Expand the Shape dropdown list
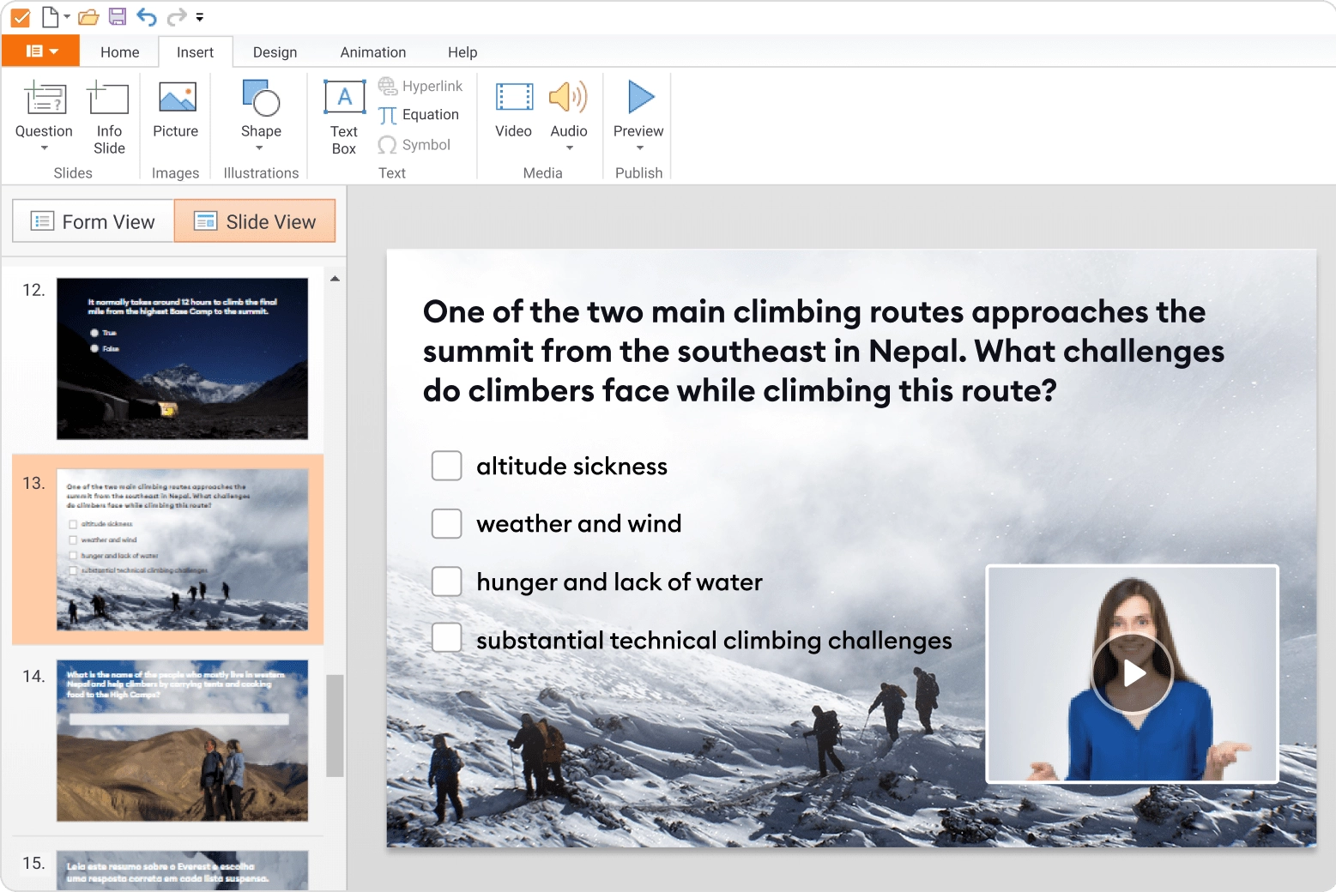Image resolution: width=1336 pixels, height=892 pixels. pyautogui.click(x=260, y=148)
